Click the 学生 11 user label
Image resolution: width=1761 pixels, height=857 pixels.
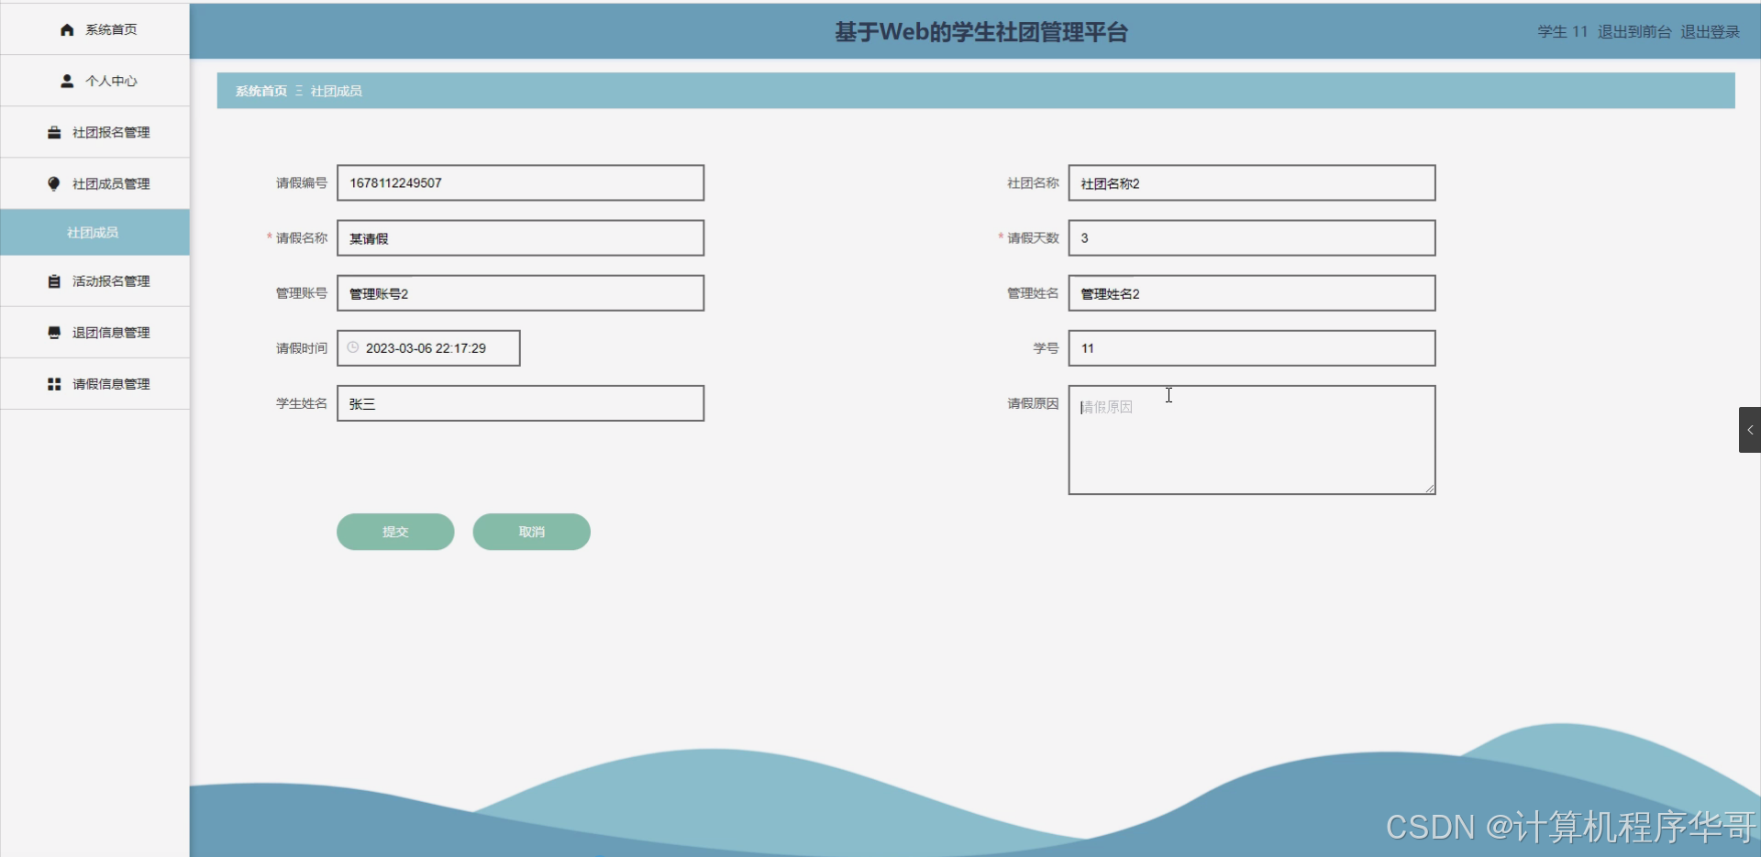pyautogui.click(x=1562, y=31)
